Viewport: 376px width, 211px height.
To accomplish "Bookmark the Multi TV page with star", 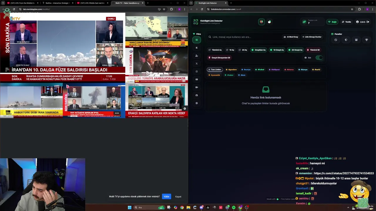I will 164,9.
